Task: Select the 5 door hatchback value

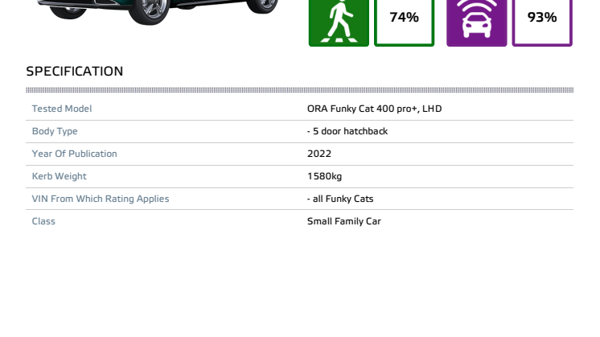Action: [x=347, y=131]
